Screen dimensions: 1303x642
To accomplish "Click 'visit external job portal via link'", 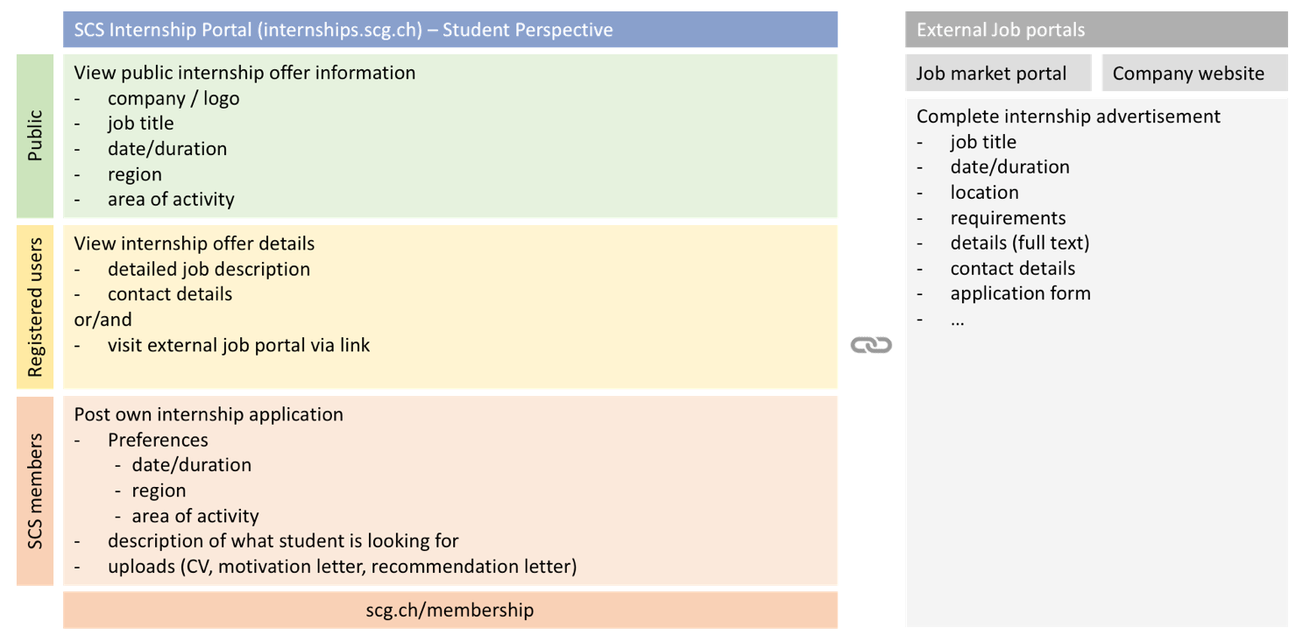I will pyautogui.click(x=238, y=345).
